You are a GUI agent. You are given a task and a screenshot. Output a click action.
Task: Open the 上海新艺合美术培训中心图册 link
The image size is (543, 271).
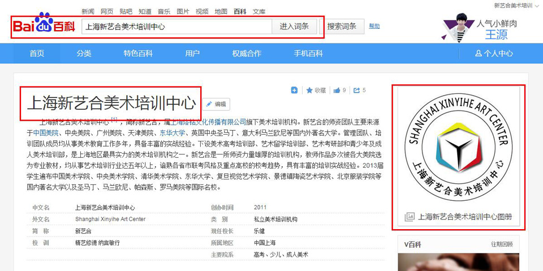point(465,217)
